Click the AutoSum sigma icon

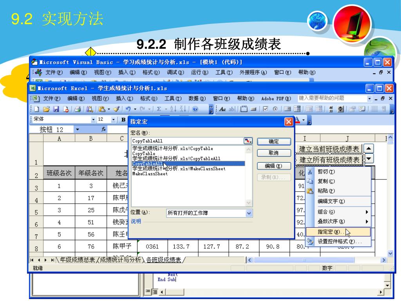point(159,109)
